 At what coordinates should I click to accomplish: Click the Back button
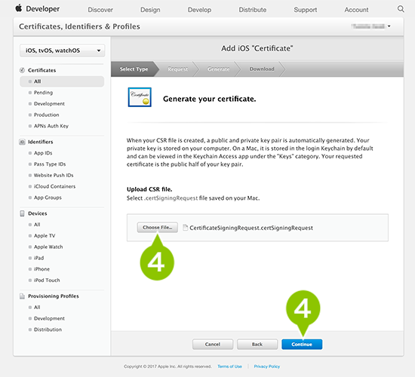coord(257,344)
